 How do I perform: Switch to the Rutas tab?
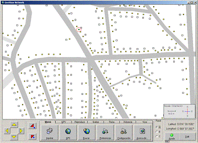click(112, 122)
